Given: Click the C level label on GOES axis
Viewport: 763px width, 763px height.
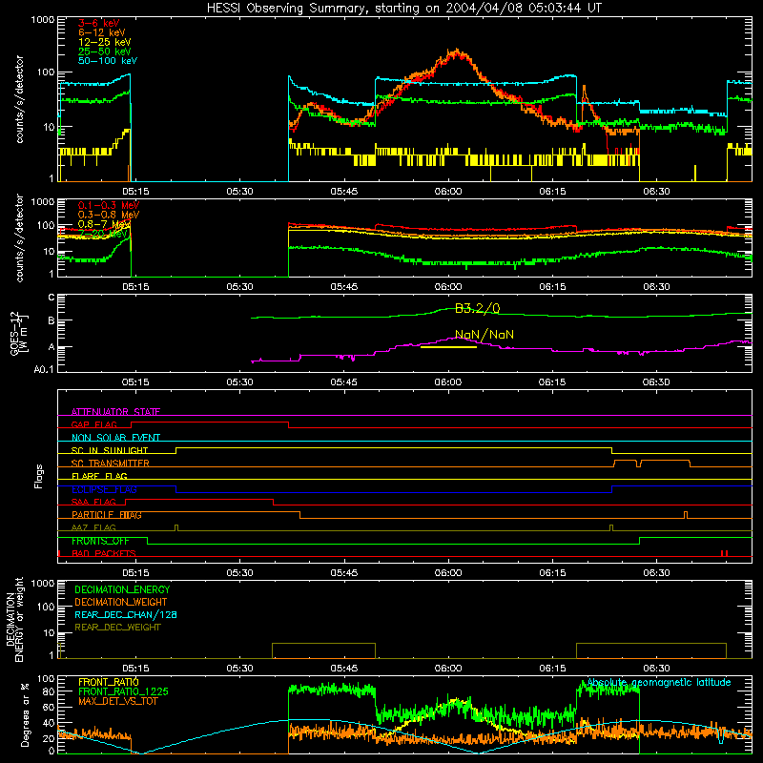Looking at the screenshot, I should click(52, 298).
